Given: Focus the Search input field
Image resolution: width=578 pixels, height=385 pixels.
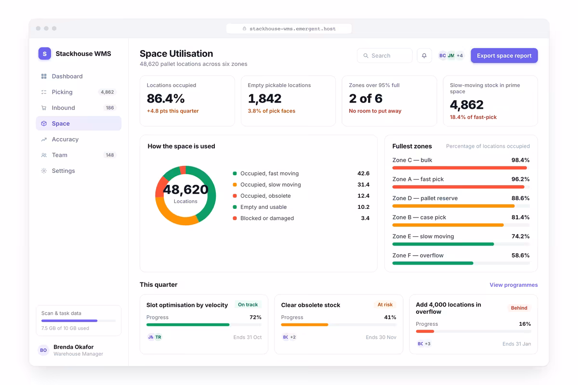Looking at the screenshot, I should pos(385,56).
